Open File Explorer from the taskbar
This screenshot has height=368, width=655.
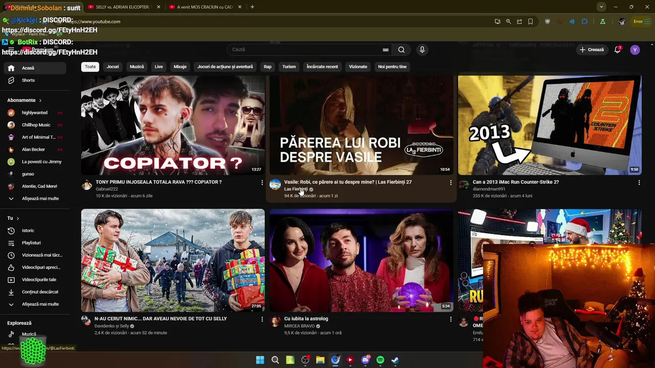pos(320,360)
